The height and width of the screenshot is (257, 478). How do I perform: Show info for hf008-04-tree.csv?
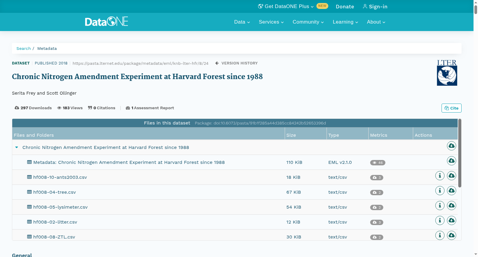click(x=440, y=191)
